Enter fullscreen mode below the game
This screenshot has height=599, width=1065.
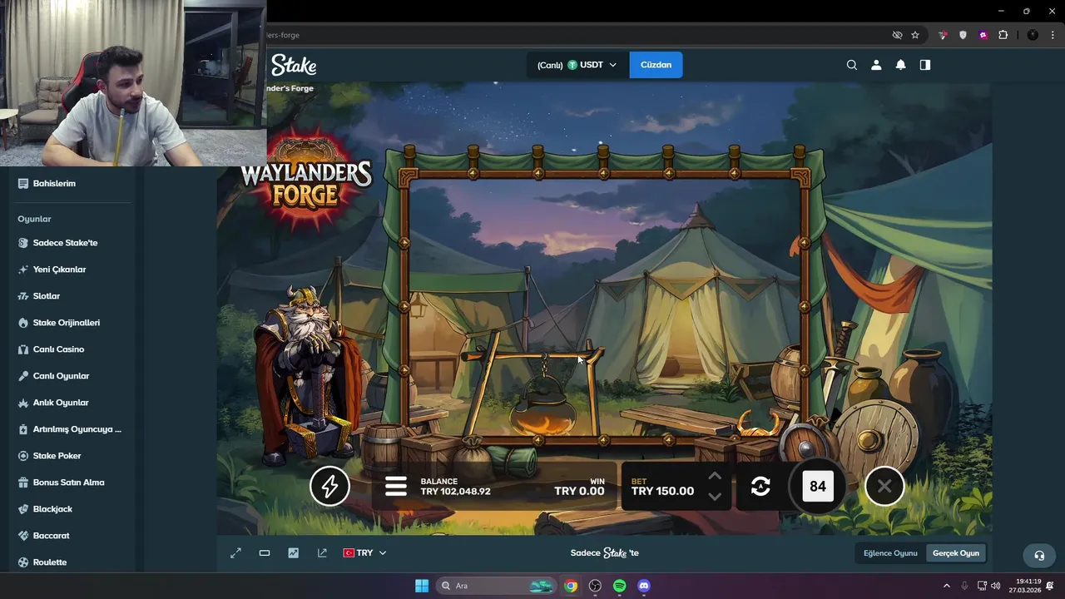pos(235,553)
